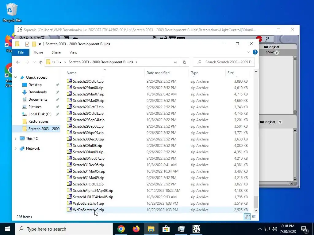This screenshot has height=235, width=314.
Task: Open the volume control in system tray
Action: [x=274, y=229]
